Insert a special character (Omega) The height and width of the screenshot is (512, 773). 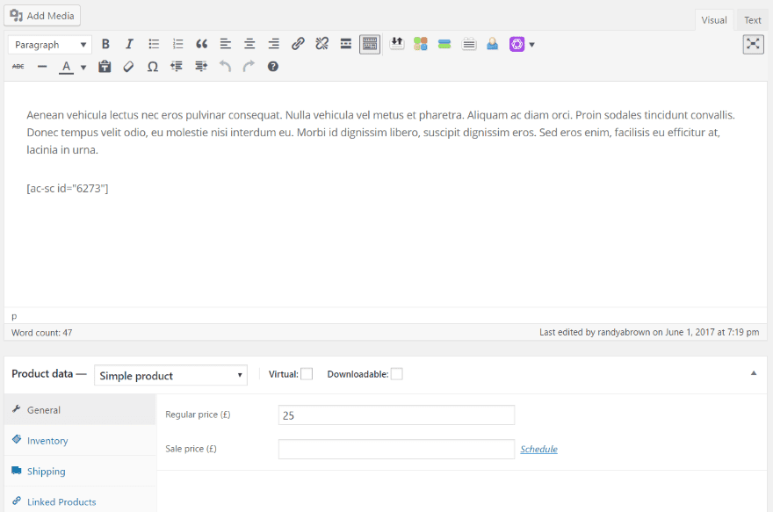pyautogui.click(x=153, y=67)
